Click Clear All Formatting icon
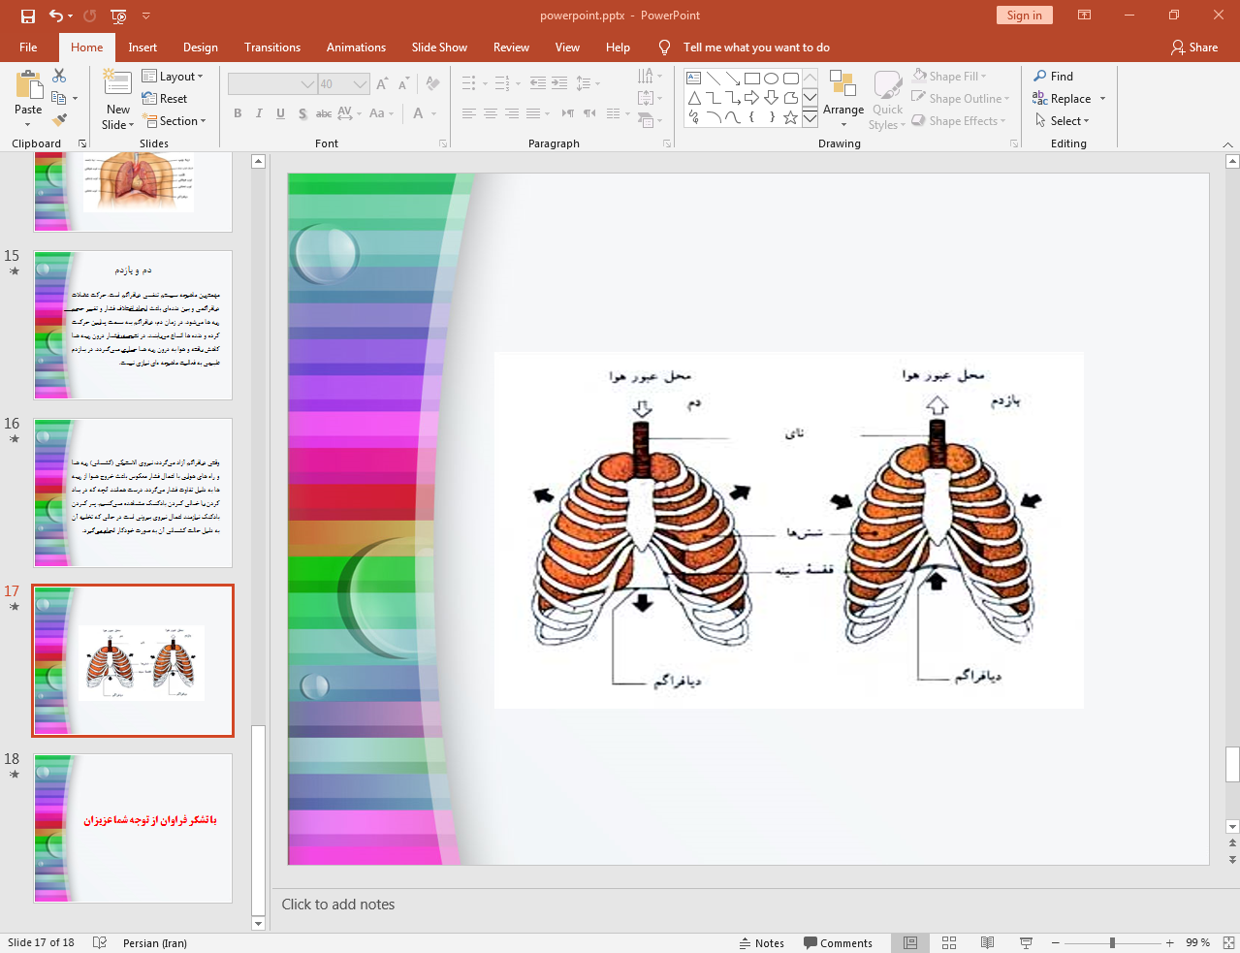Image resolution: width=1240 pixels, height=953 pixels. tap(432, 84)
